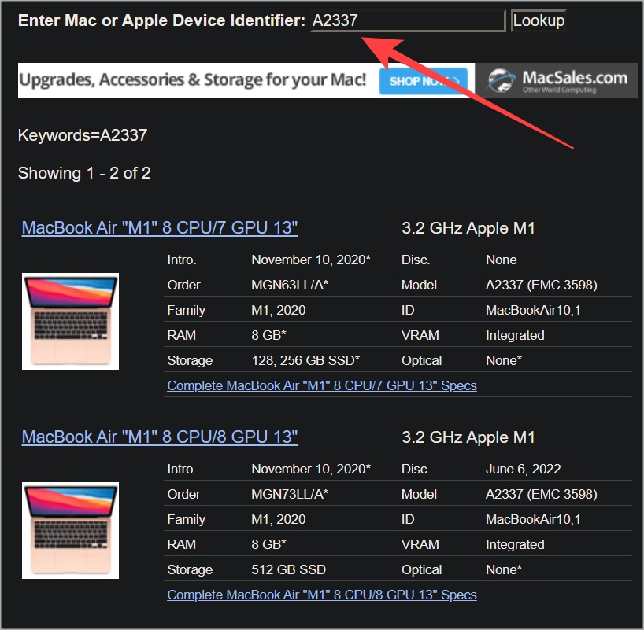Open the MacBook Air M1 8 CPU/7 GPU link

click(x=157, y=227)
